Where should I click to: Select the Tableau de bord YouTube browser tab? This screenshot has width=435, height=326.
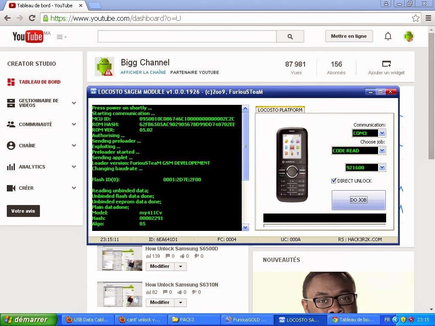[44, 5]
